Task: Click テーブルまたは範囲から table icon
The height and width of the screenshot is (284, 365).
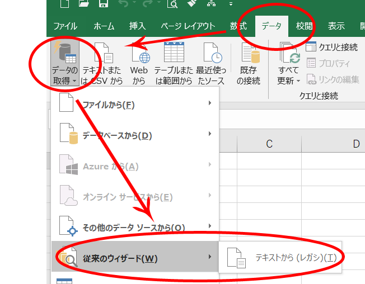Action: (x=174, y=53)
